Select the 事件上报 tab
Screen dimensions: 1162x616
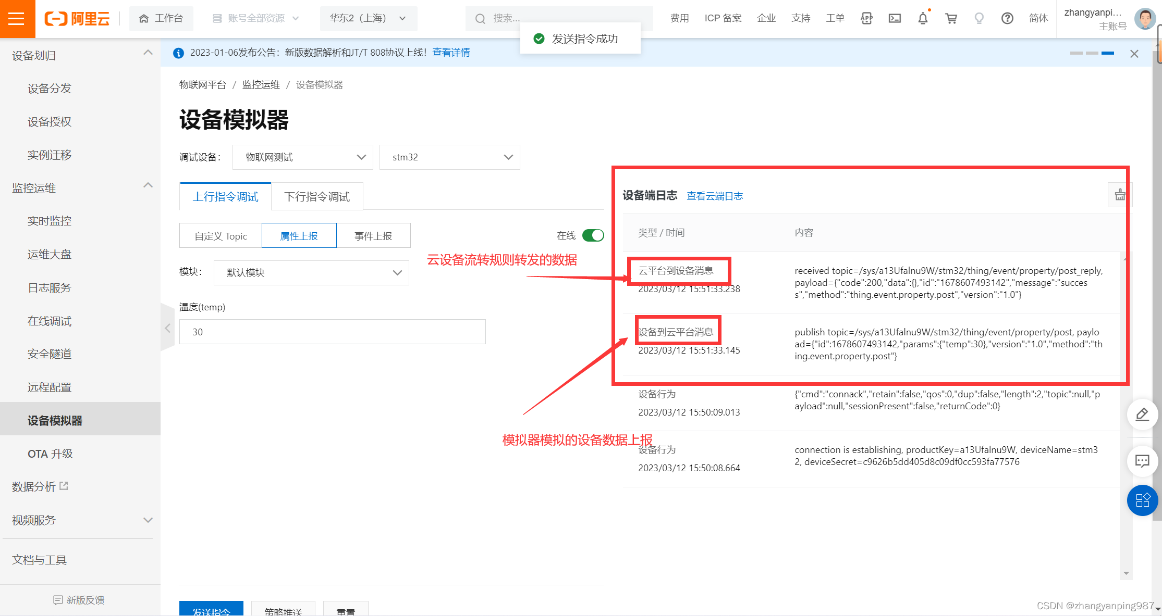(x=373, y=236)
